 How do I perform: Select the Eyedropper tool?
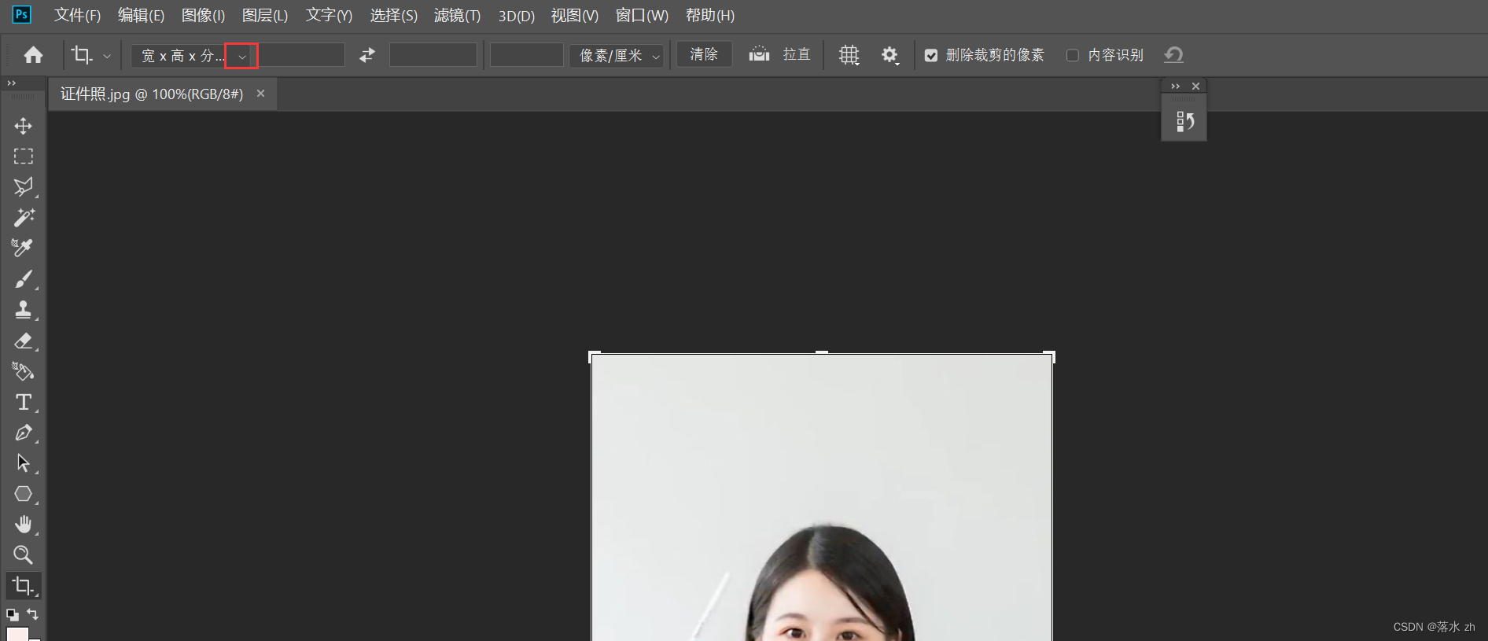click(23, 249)
